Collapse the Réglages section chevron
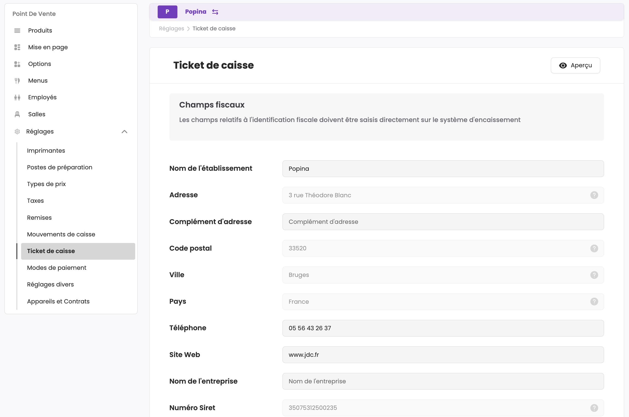 124,132
